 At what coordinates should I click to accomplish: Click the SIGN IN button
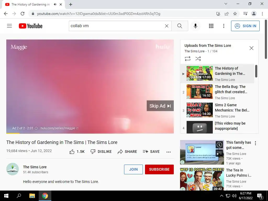point(245,26)
